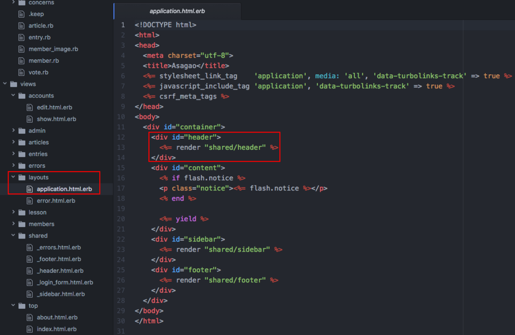Viewport: 515px width, 335px height.
Task: Expand the lesson folder
Action: [13, 212]
